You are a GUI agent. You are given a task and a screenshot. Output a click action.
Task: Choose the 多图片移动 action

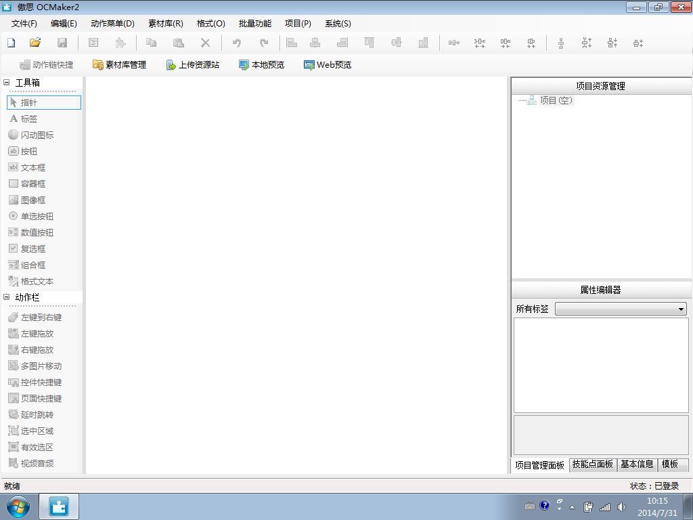pos(35,366)
